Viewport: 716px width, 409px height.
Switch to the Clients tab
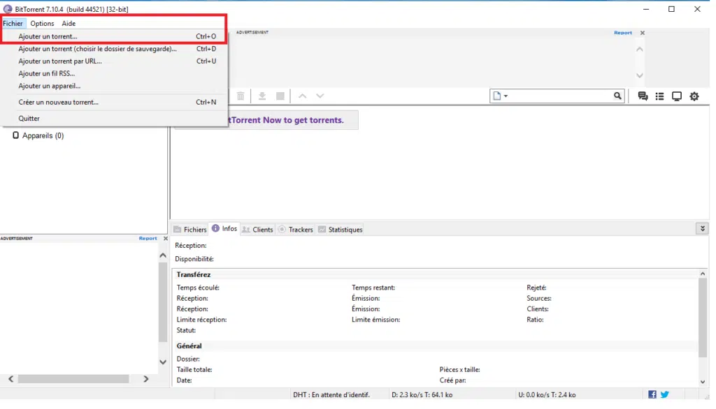click(x=257, y=230)
